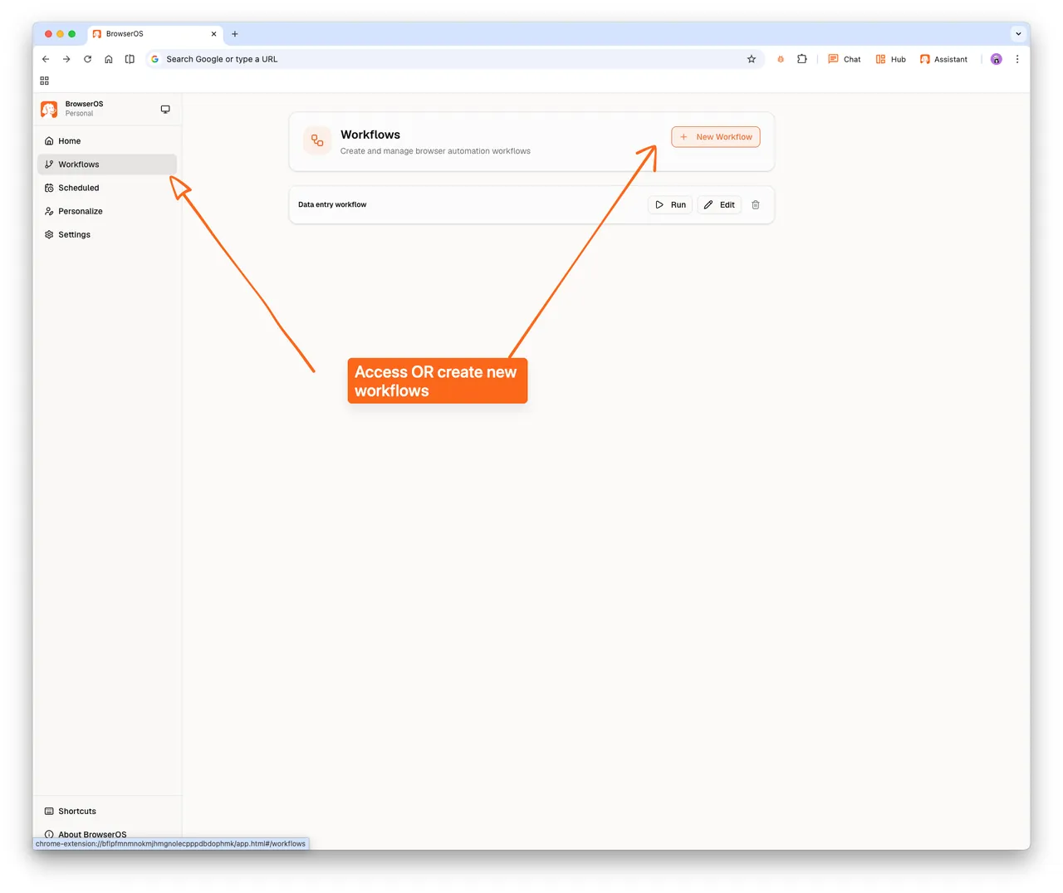Edit the Data entry workflow
Screen dimensions: 1063x893
[x=719, y=204]
